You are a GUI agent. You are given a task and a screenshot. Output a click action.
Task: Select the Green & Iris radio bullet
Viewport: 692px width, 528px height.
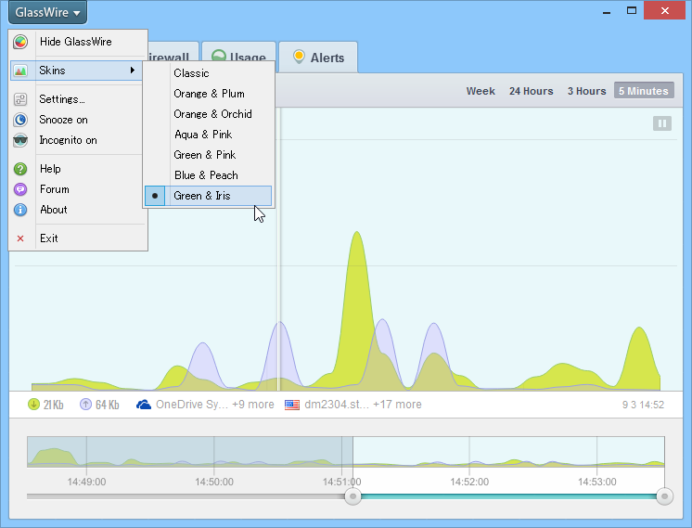(155, 196)
